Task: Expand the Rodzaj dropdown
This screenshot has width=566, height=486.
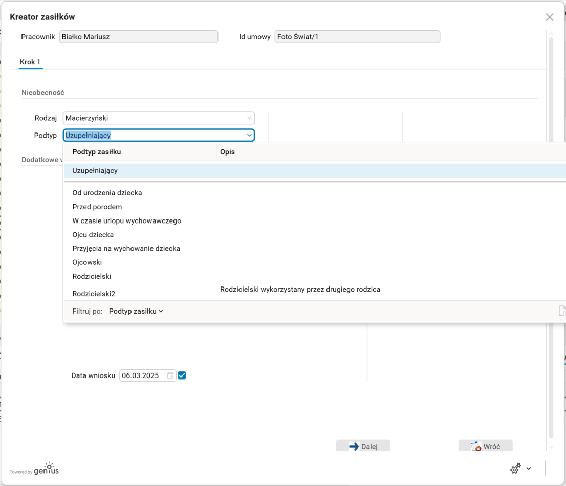Action: [249, 118]
